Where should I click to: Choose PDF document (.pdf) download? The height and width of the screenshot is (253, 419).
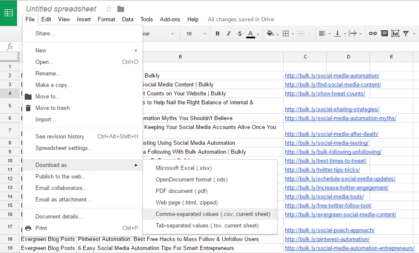(x=210, y=191)
